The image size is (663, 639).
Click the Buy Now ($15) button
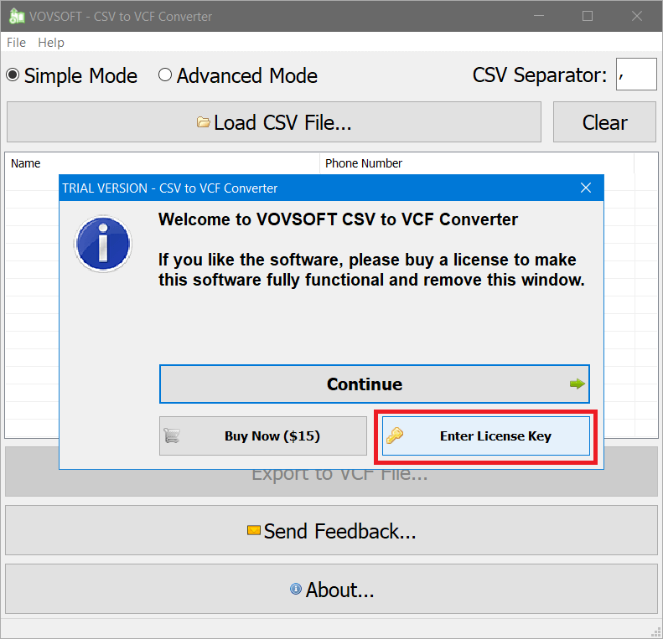(x=263, y=435)
